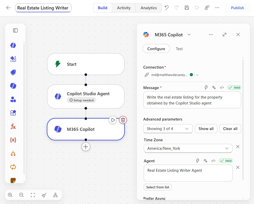Screen dimensions: 254x204
Task: Click Select from list button
Action: click(158, 187)
